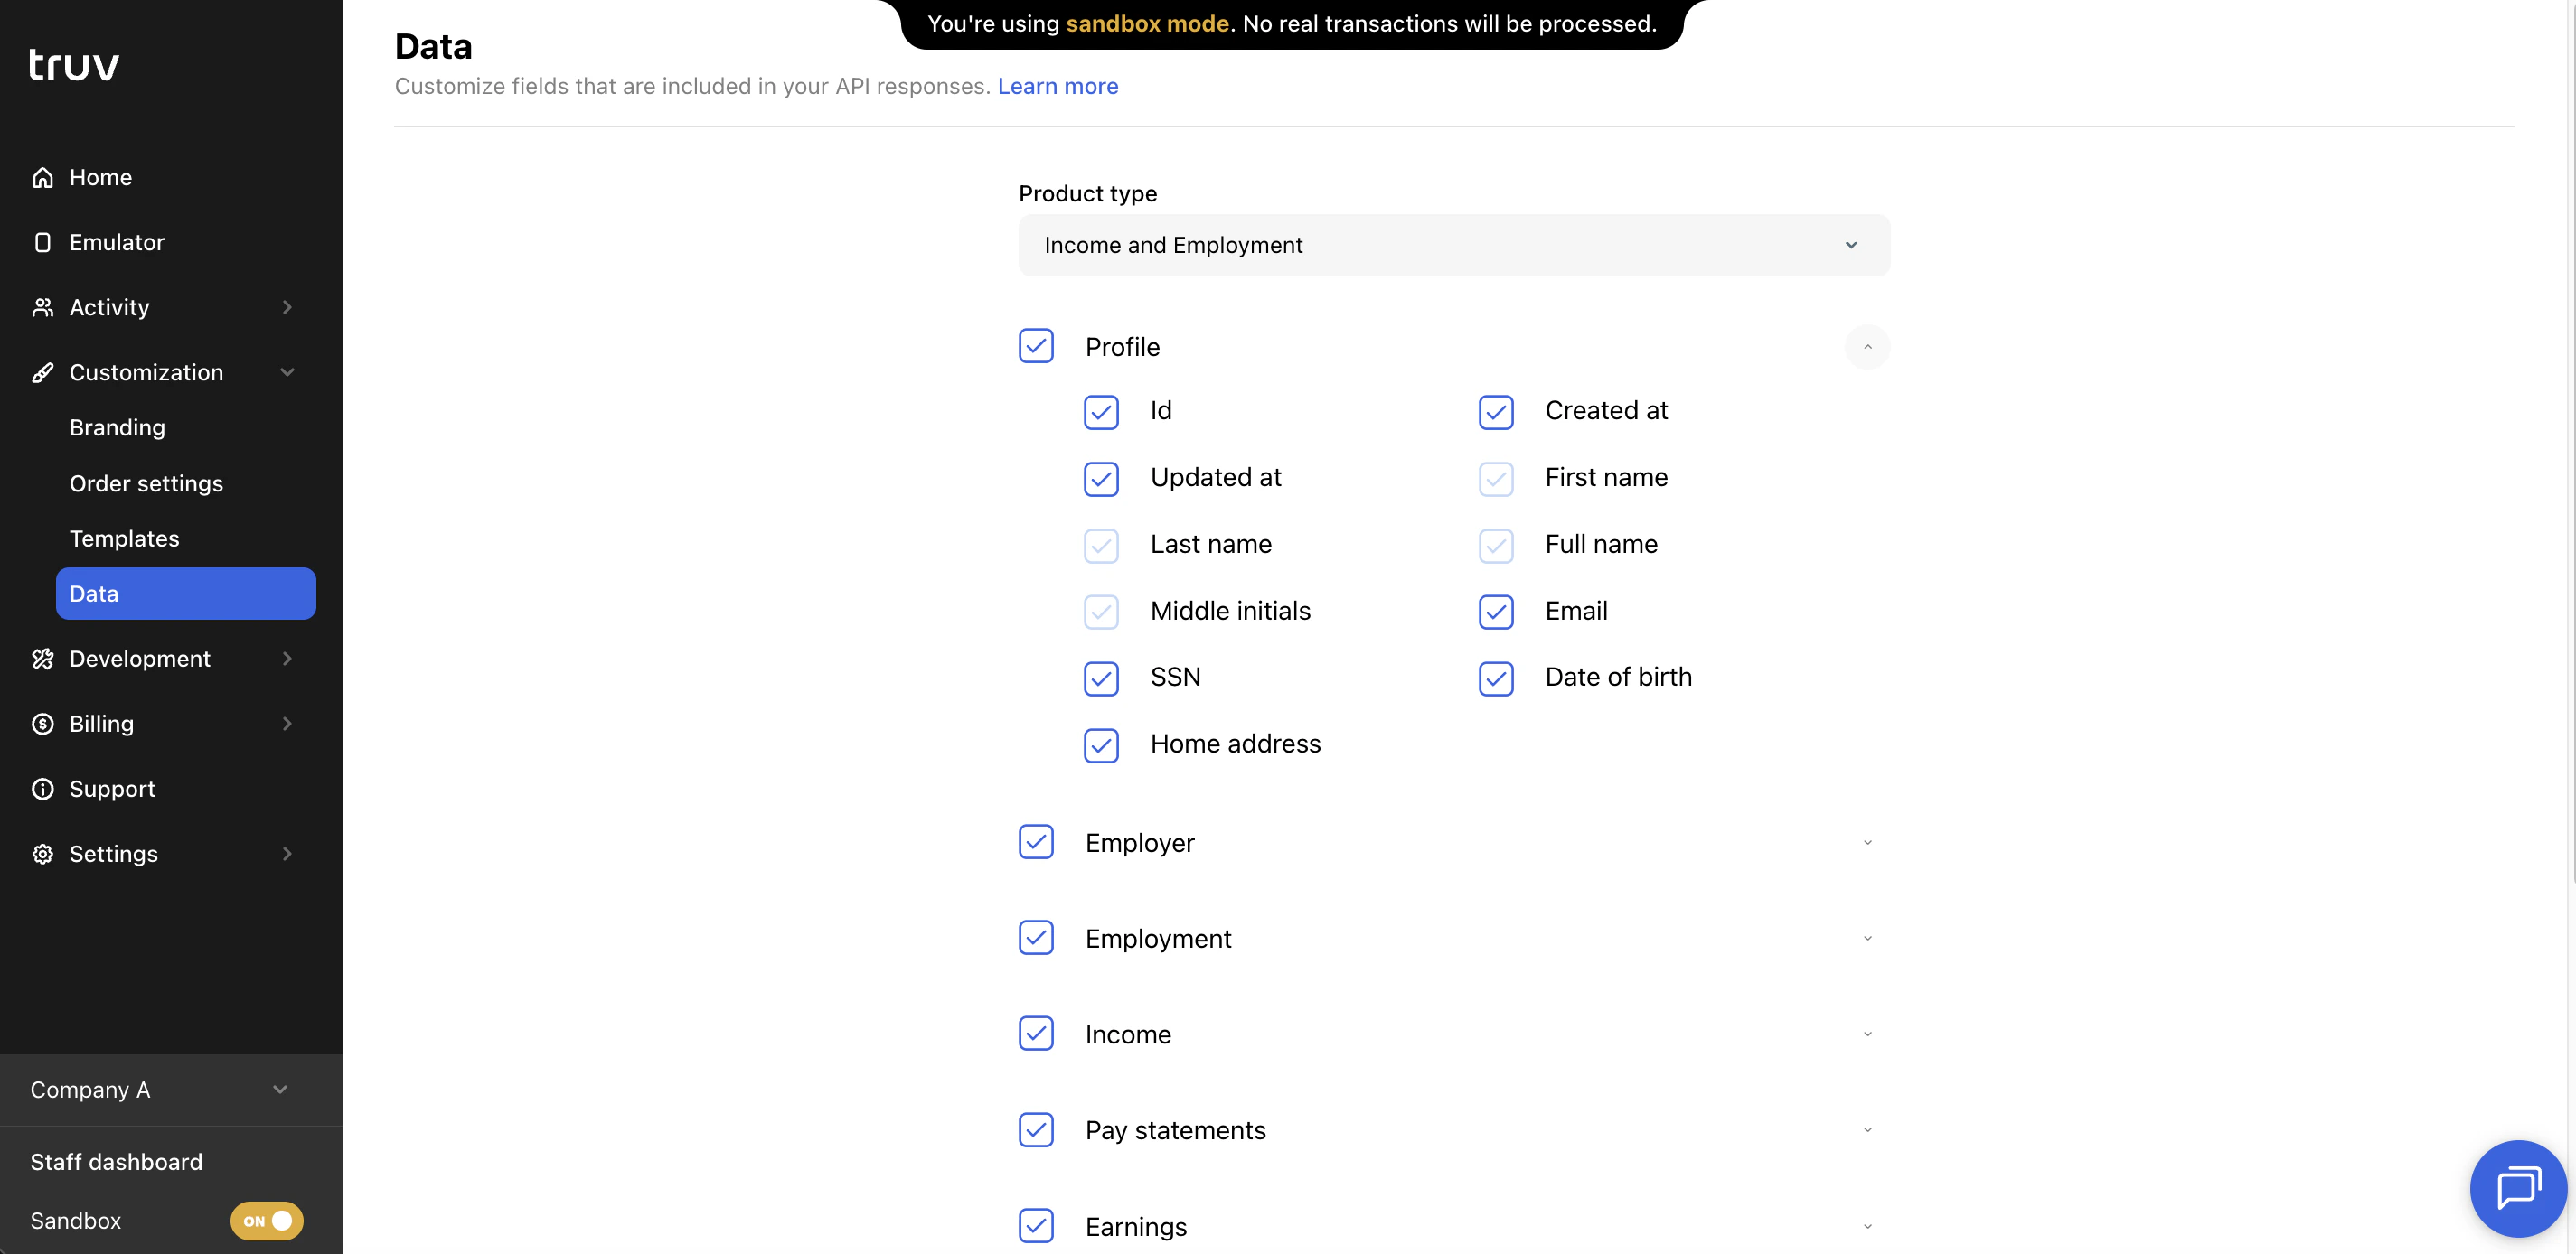
Task: Click the Activity people icon
Action: point(42,308)
